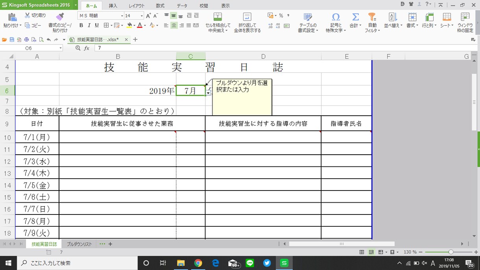Open the font size dropdown showing 14
Viewport: 480px width, 270px height.
click(142, 16)
